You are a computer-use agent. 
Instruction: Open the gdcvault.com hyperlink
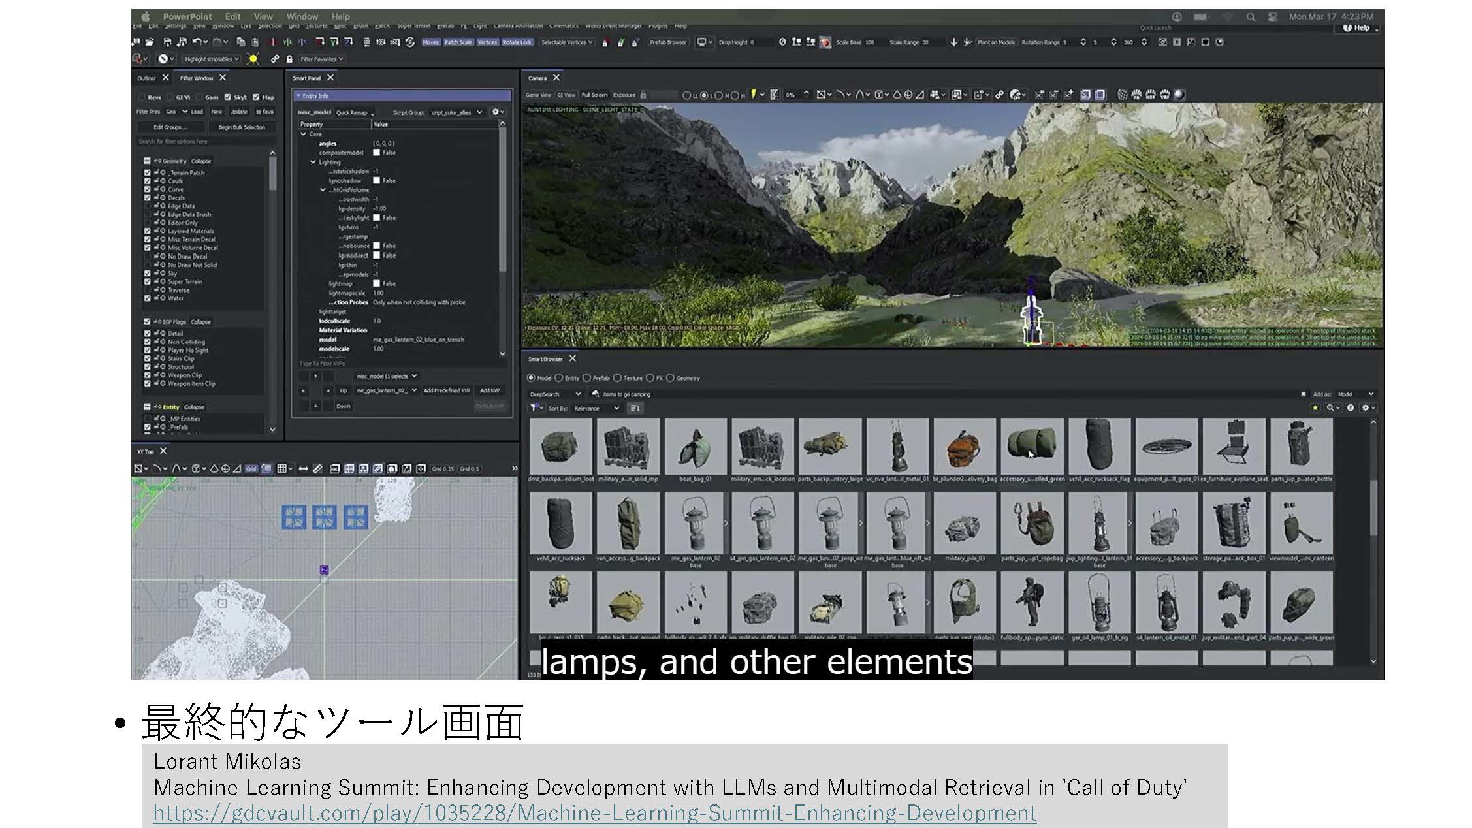(x=594, y=813)
